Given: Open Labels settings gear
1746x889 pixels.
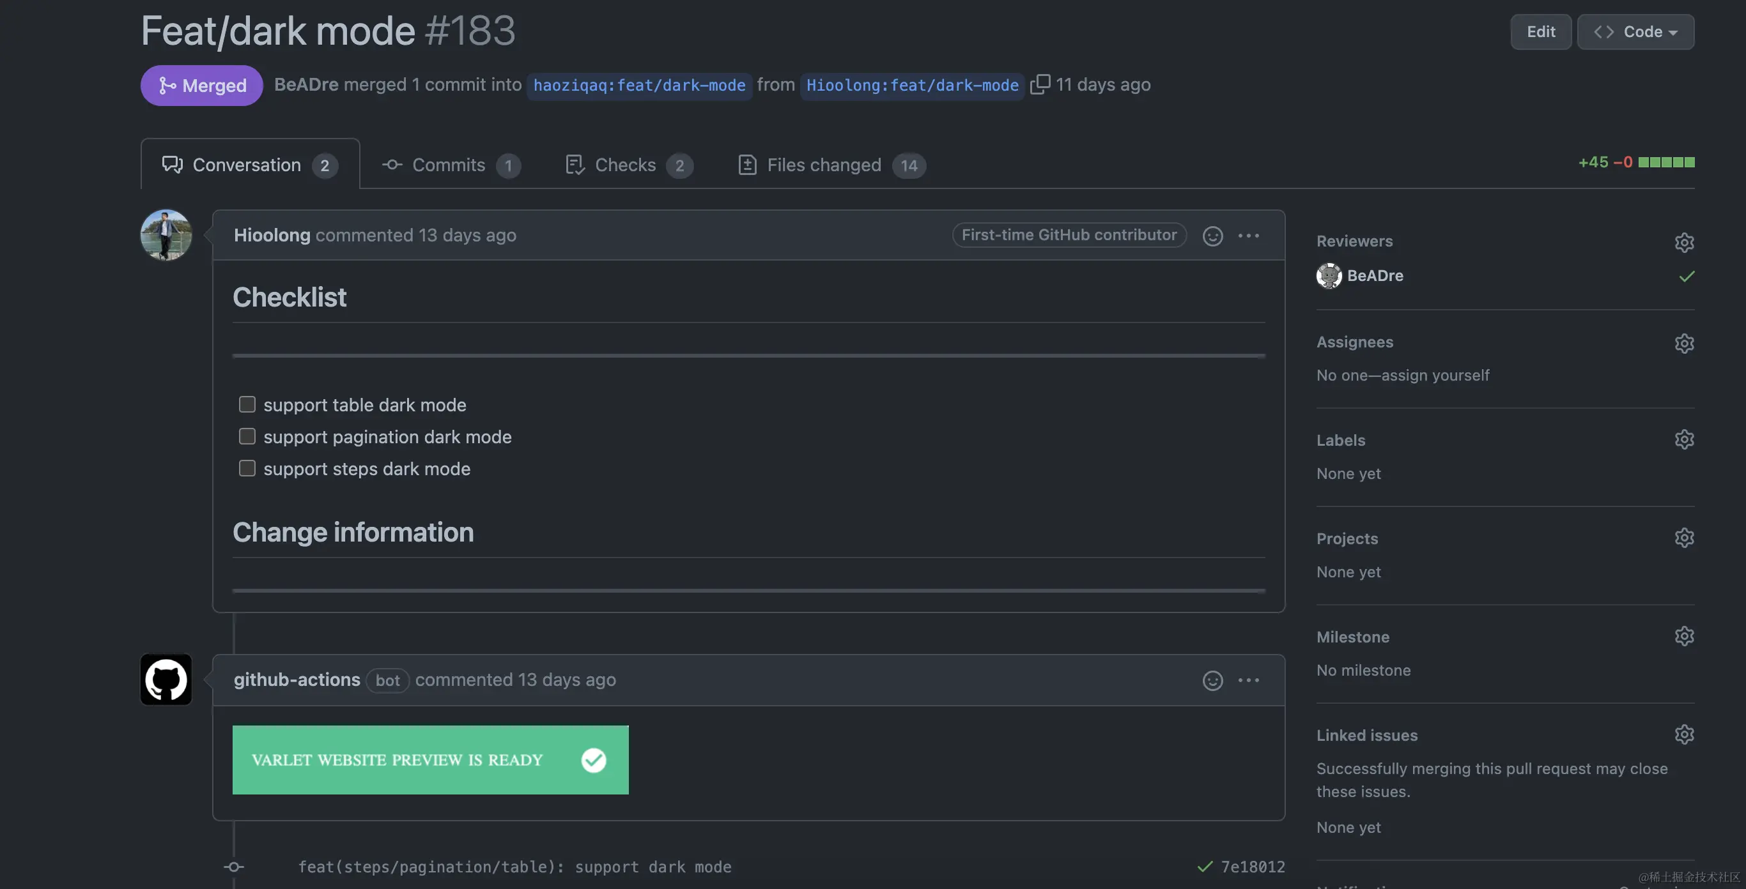Looking at the screenshot, I should (1684, 439).
